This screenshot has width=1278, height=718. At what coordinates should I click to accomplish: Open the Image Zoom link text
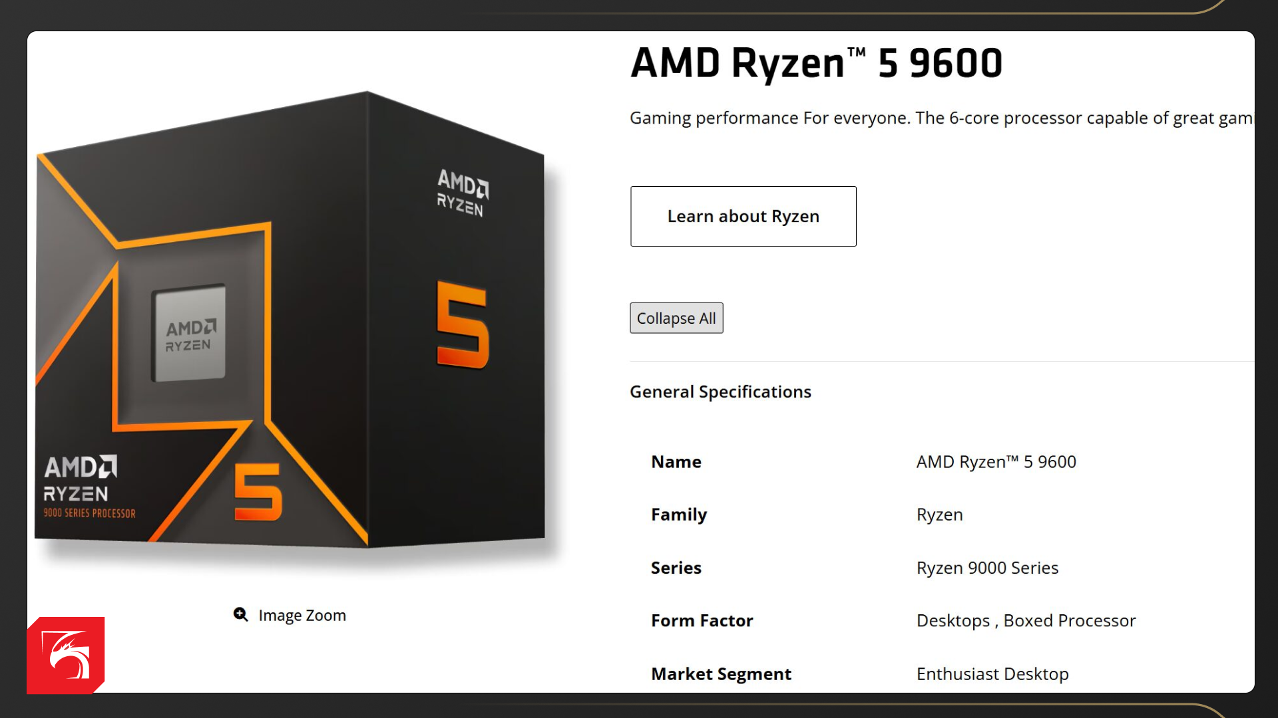click(302, 616)
